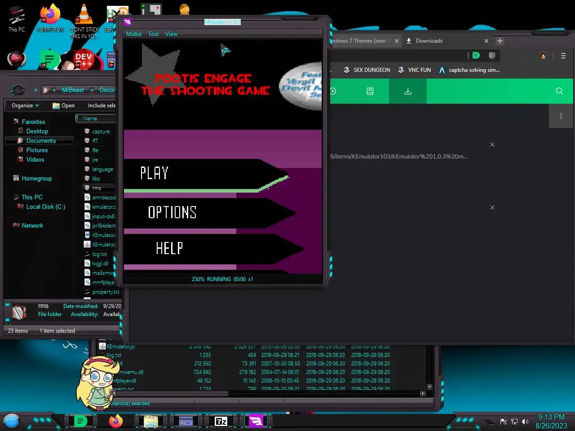Open the browser hamburger menu
The image size is (575, 431).
(x=563, y=56)
